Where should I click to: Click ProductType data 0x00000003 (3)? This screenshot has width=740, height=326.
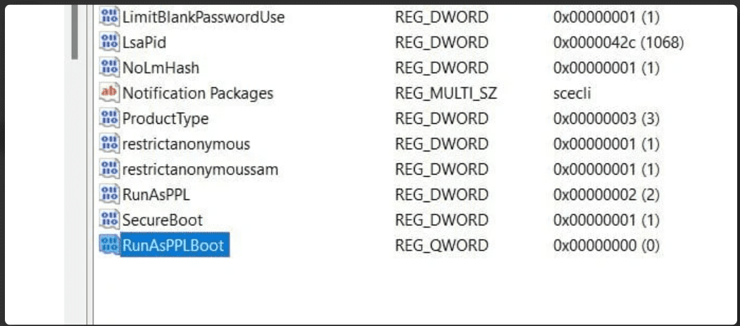[x=606, y=119]
